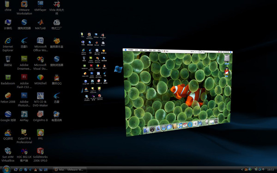Click the Windows Start orb
277x173 pixels.
tap(6, 169)
